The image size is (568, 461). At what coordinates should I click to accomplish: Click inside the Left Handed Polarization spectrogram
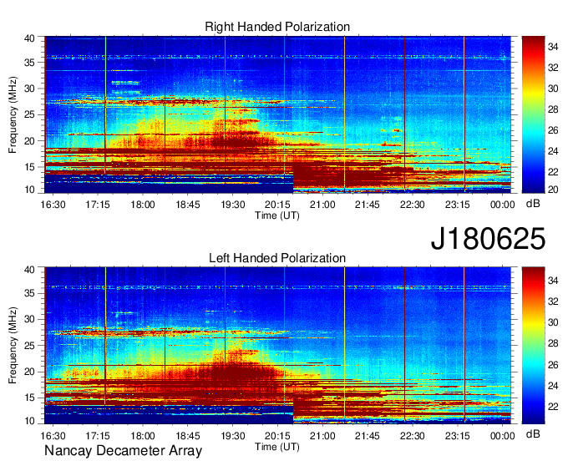click(x=277, y=346)
